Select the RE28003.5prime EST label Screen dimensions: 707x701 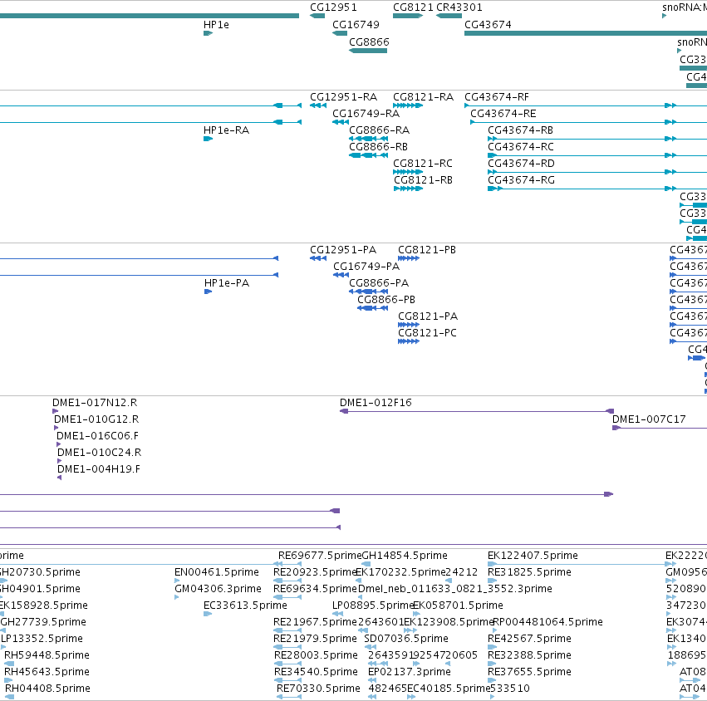(x=316, y=656)
